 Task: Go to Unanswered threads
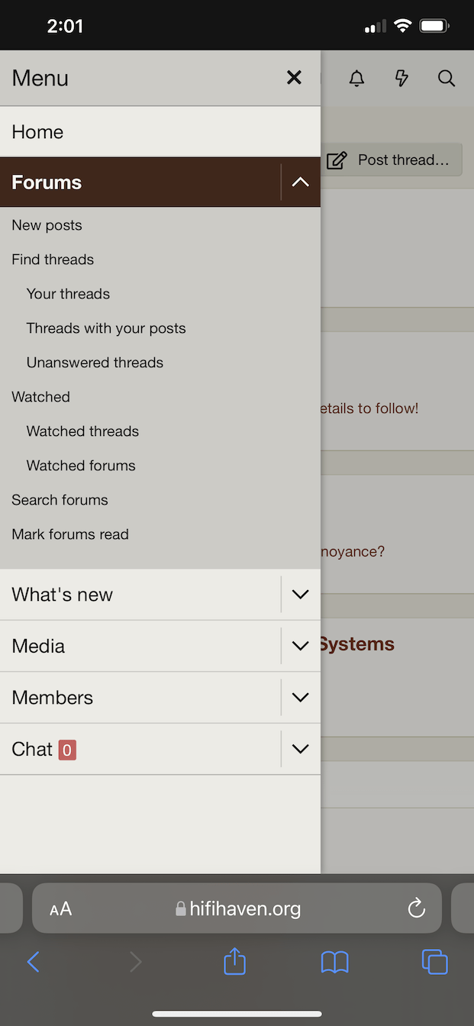(x=95, y=363)
